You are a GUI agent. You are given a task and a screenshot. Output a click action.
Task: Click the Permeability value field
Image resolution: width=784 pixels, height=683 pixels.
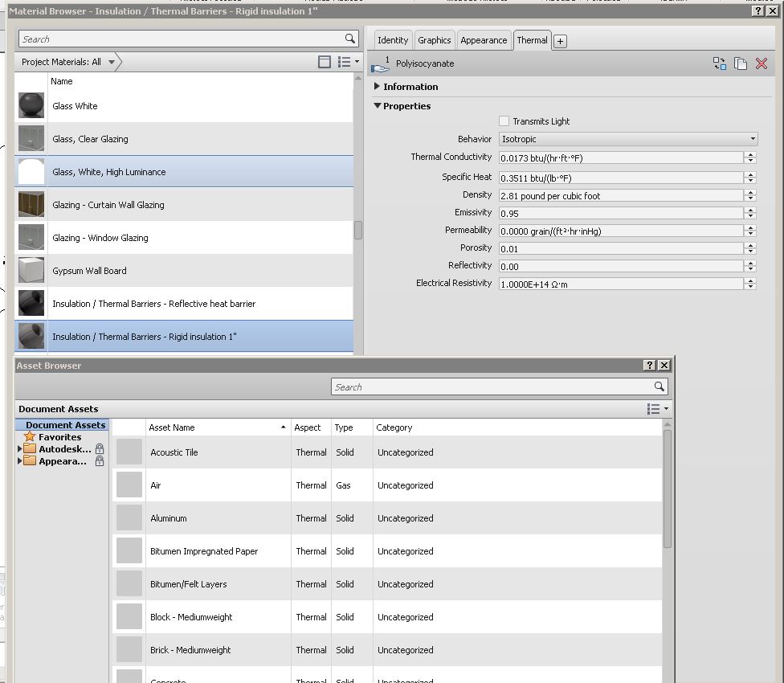click(621, 231)
